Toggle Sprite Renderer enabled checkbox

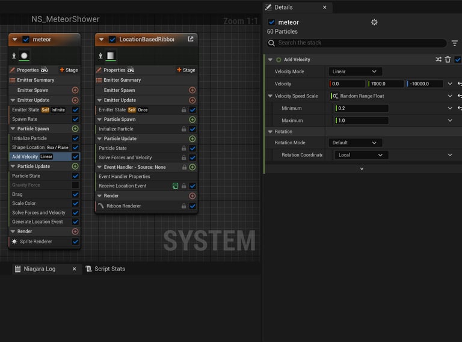click(75, 242)
